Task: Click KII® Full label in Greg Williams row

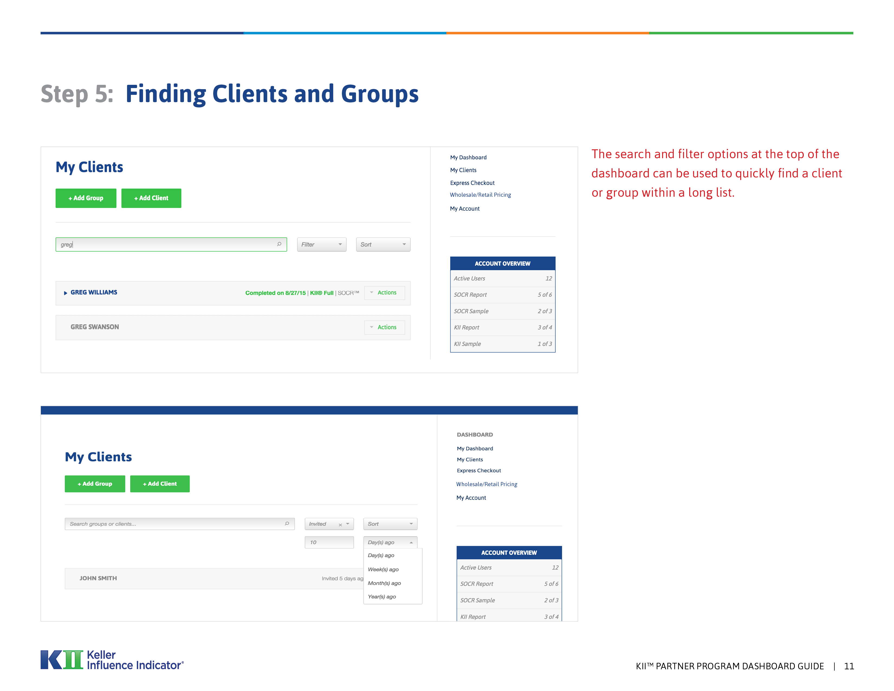Action: pyautogui.click(x=322, y=293)
